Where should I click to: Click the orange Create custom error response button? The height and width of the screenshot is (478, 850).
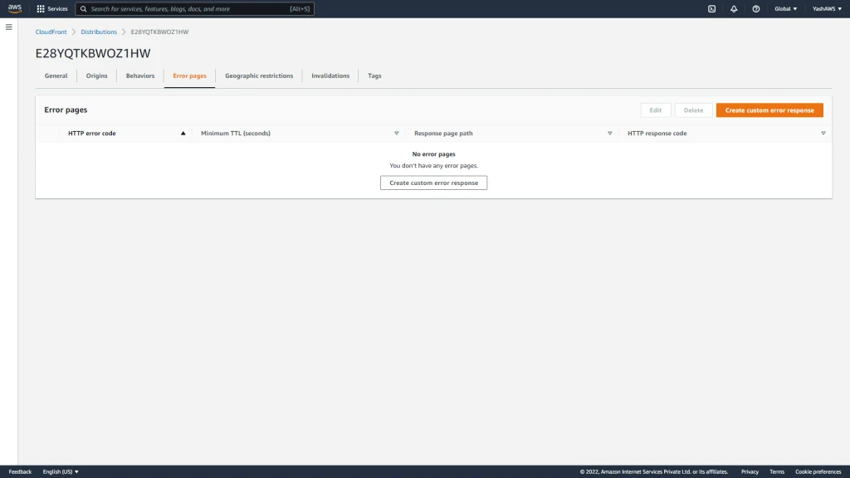point(769,110)
